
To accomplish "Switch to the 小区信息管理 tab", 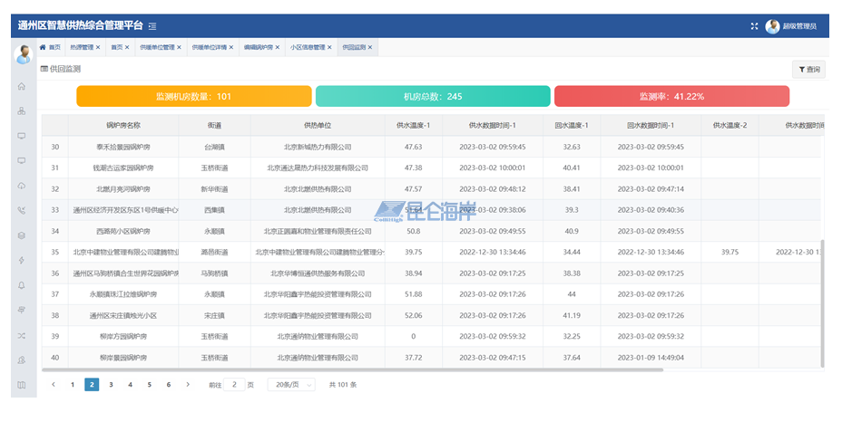I will [308, 47].
